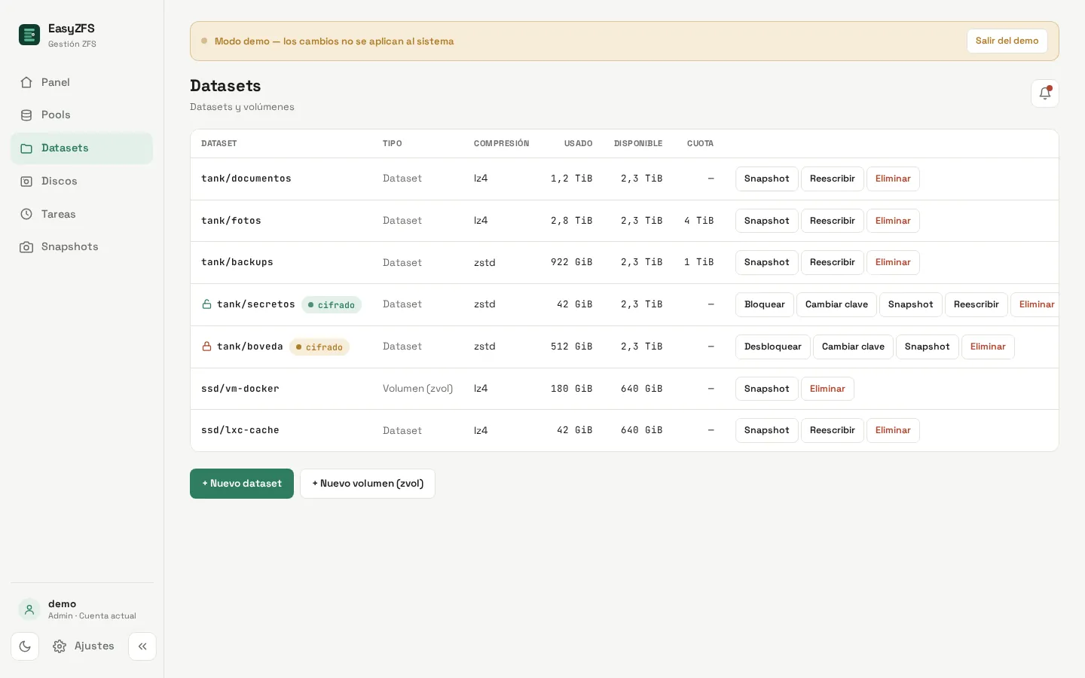Click + Nuevo volumen (zvol) button
1085x678 pixels.
tap(368, 484)
